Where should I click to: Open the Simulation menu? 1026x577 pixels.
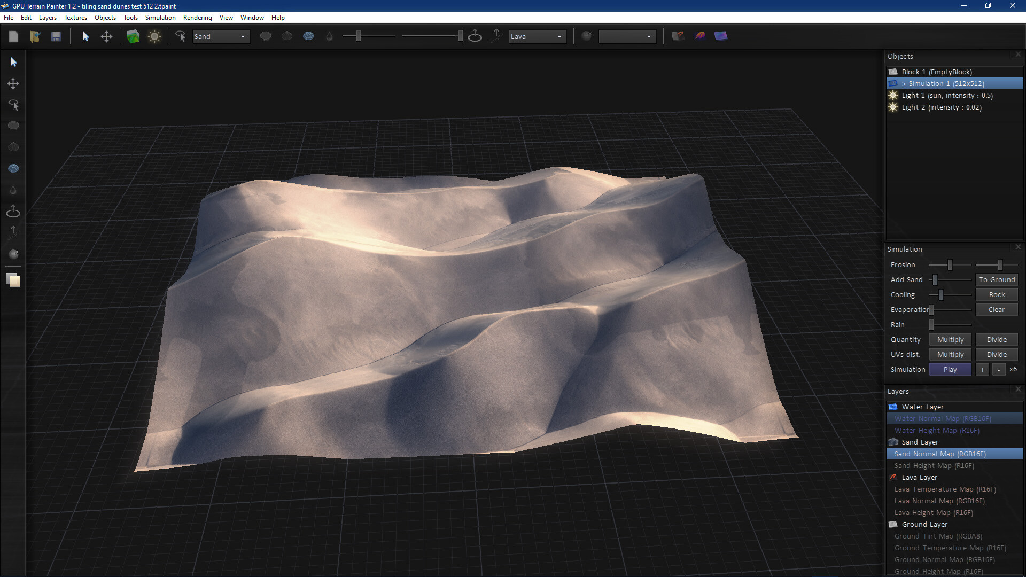(x=160, y=17)
